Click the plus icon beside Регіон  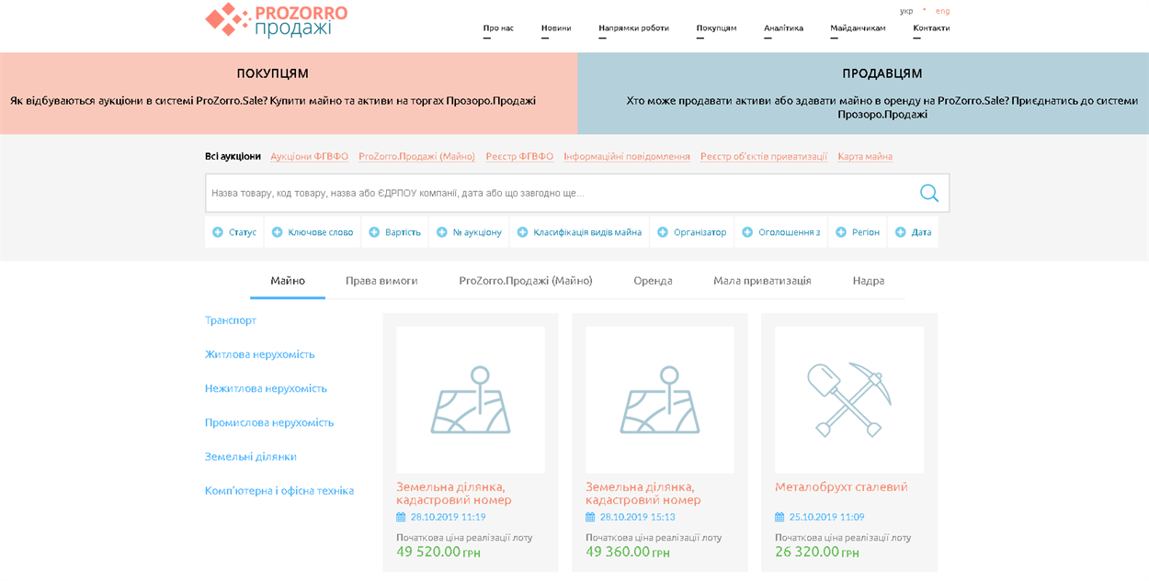tap(840, 232)
